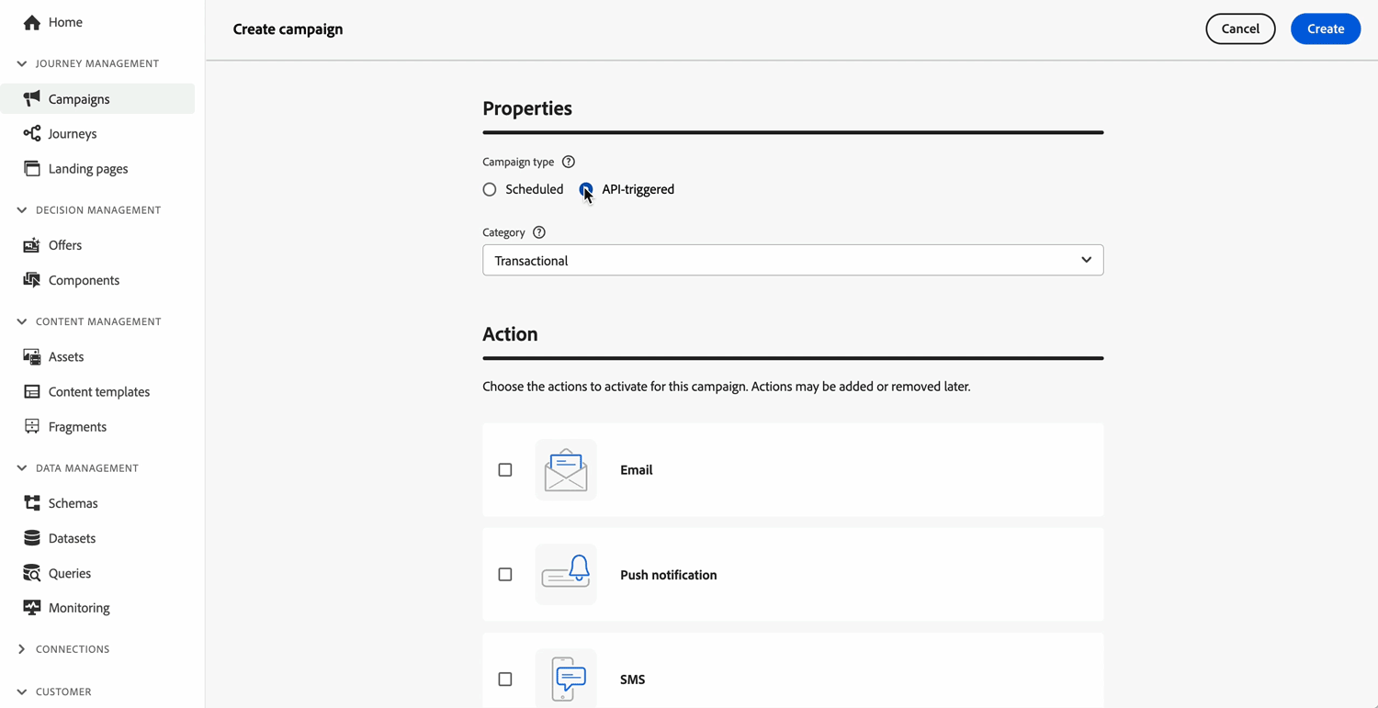Check the Email action checkbox
Viewport: 1378px width, 708px height.
point(505,470)
